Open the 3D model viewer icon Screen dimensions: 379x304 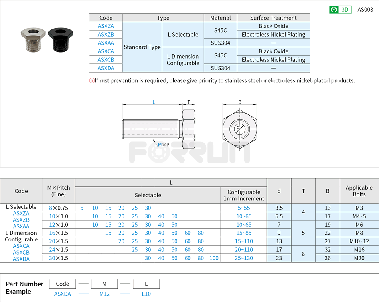point(341,9)
